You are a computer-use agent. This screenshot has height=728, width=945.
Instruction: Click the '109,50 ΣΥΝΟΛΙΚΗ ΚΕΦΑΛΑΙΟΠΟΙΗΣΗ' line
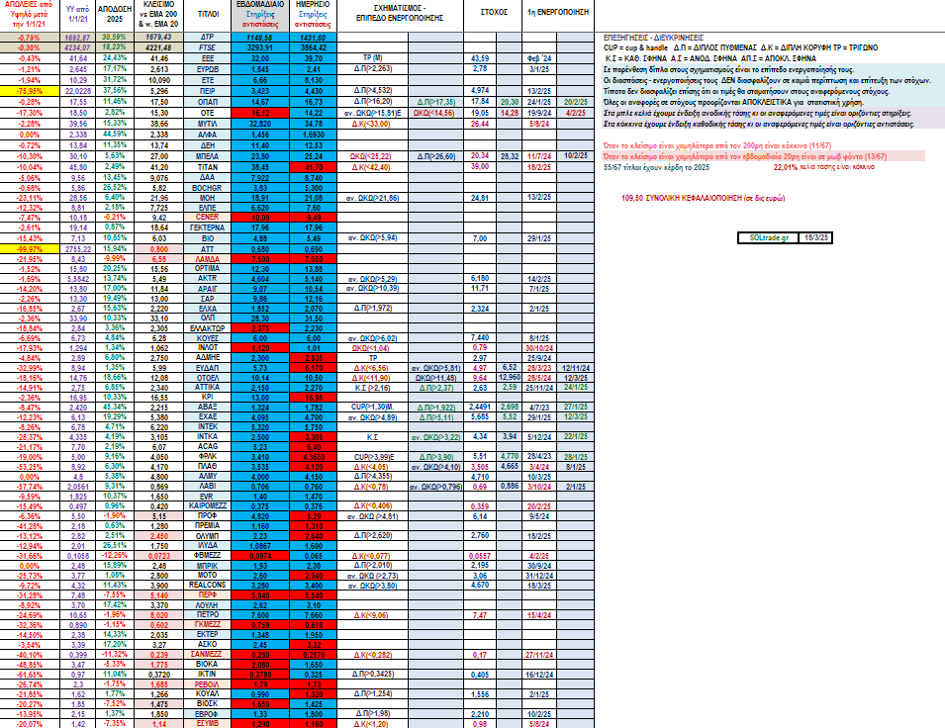[x=703, y=198]
